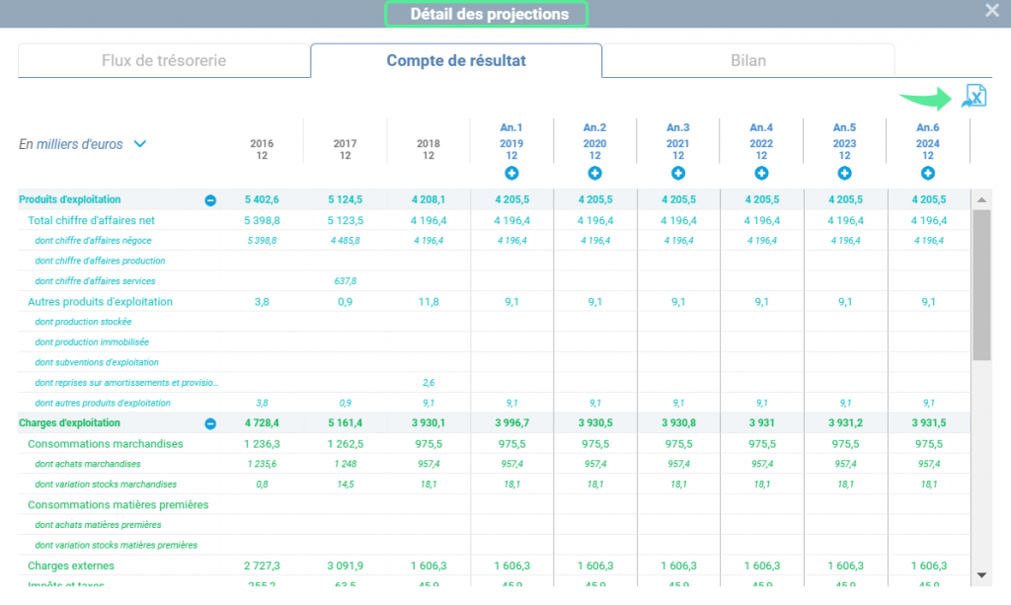Open the En milliers d'euros unit dropdown

pos(140,144)
